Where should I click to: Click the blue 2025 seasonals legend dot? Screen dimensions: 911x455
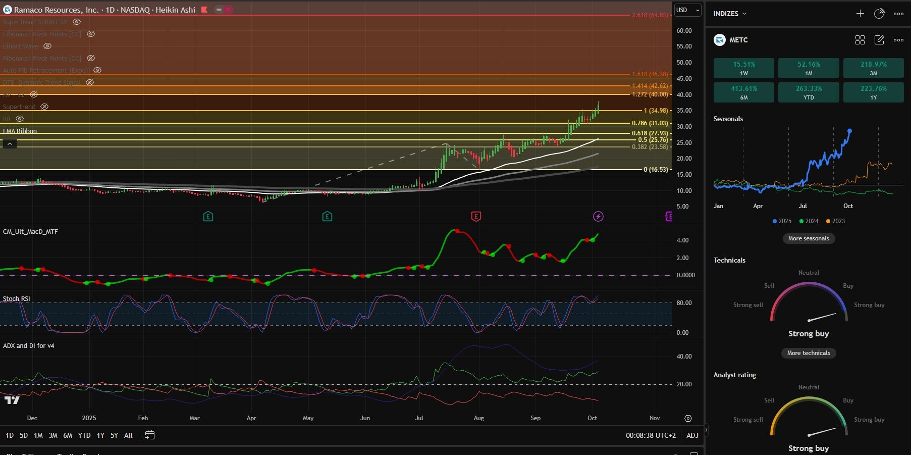tap(775, 221)
